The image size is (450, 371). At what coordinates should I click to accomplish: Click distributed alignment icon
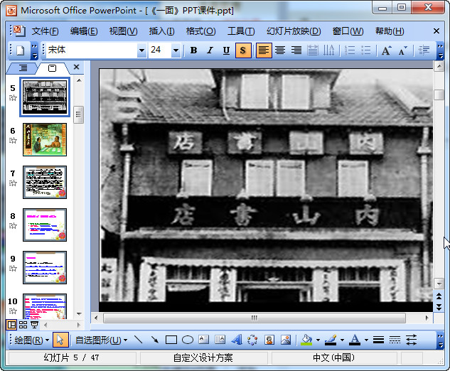(x=313, y=50)
